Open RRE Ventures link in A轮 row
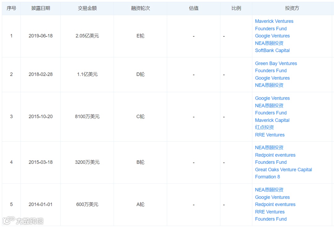The image size is (334, 227). tap(270, 212)
